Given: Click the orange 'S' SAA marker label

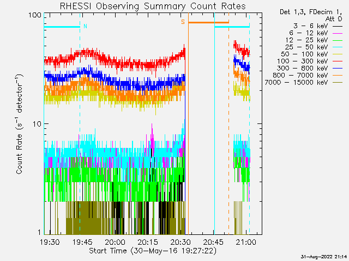Looking at the screenshot, I should tap(183, 22).
